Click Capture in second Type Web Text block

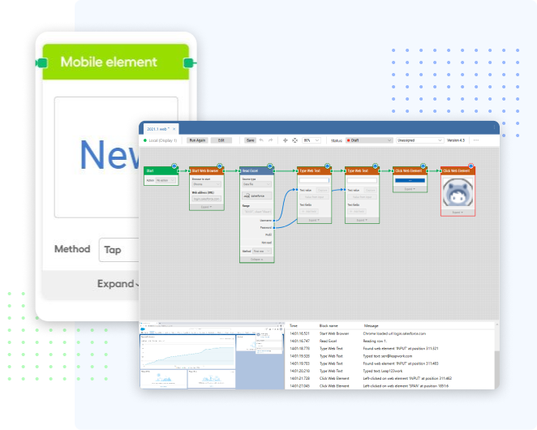tap(370, 190)
